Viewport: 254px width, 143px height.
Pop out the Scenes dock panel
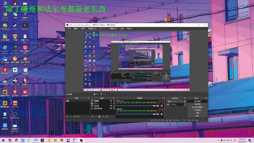pos(88,98)
